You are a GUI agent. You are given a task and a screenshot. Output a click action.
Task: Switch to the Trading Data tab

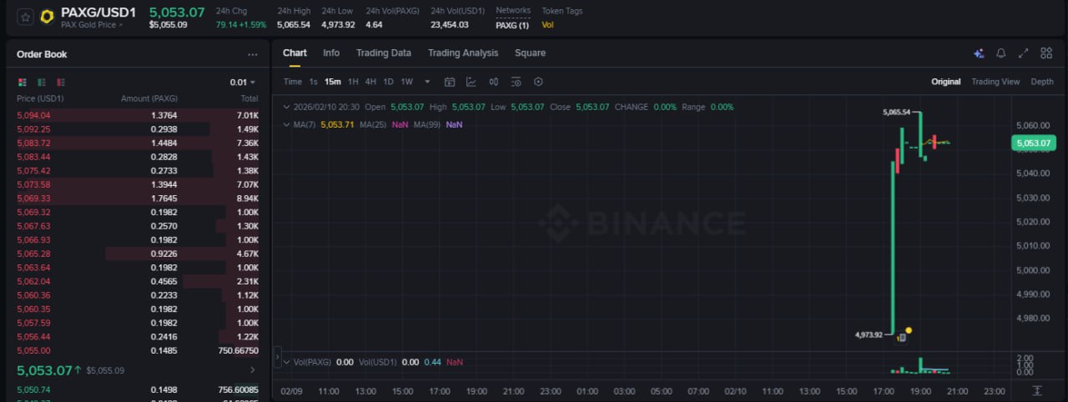[383, 53]
